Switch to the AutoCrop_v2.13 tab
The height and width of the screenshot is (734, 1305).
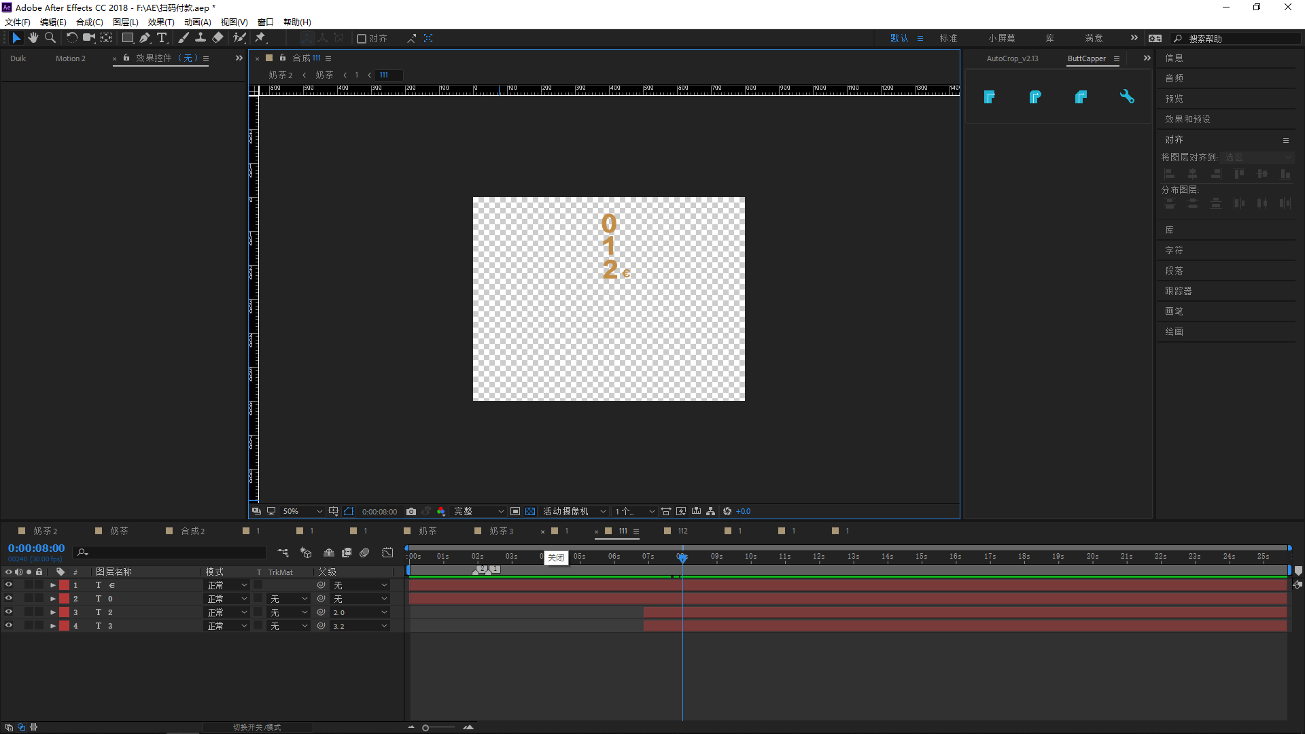(x=1012, y=58)
